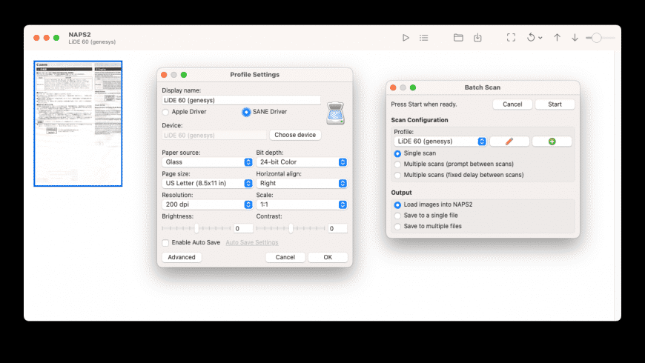Move page up with the up arrow
Image resolution: width=645 pixels, height=363 pixels.
pyautogui.click(x=557, y=38)
